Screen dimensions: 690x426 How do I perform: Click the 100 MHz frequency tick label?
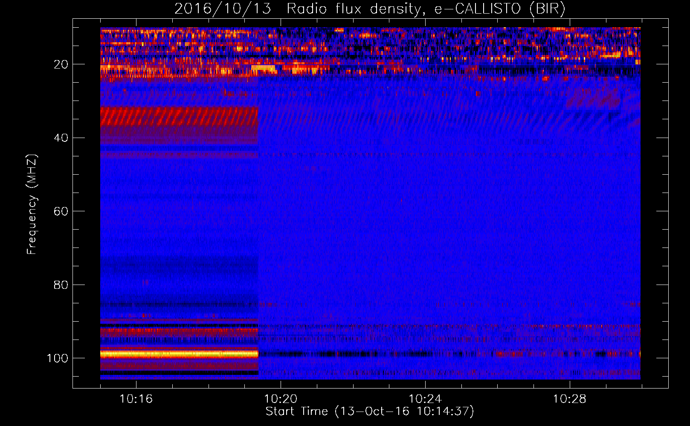tap(58, 358)
